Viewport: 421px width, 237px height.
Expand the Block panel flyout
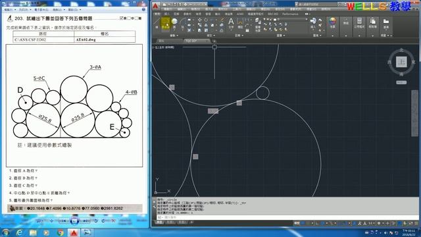point(317,36)
